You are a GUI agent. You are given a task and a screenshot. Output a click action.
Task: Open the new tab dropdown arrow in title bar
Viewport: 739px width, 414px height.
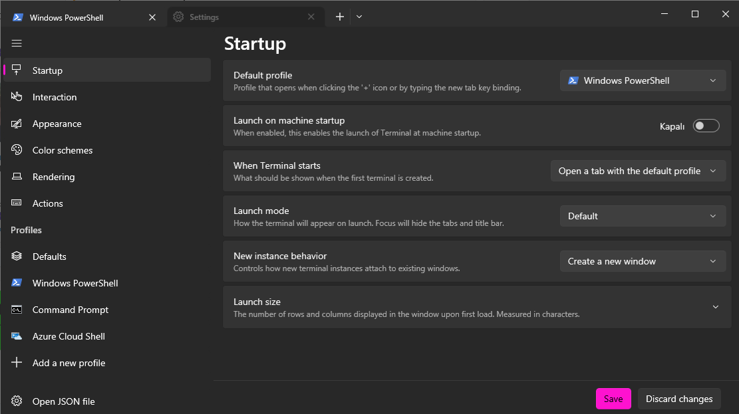coord(359,17)
